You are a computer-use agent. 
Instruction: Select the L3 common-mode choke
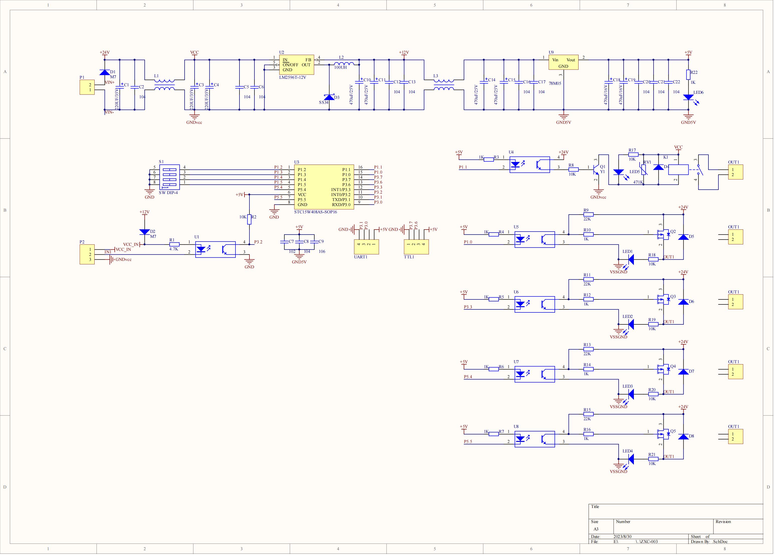[444, 85]
